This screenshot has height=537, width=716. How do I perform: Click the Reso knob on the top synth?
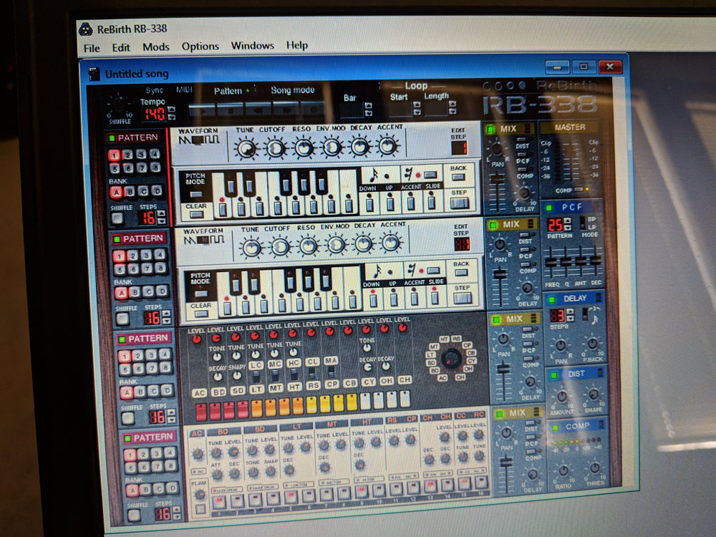304,148
